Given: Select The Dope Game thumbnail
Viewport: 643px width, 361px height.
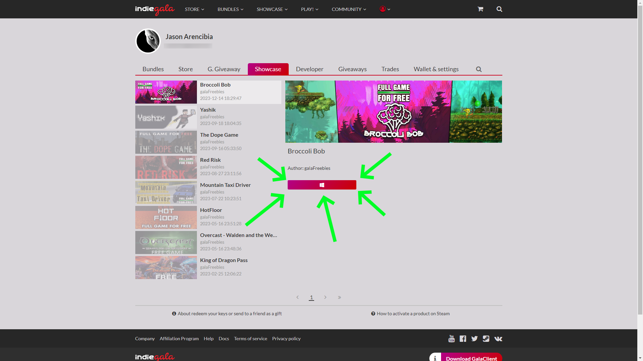Looking at the screenshot, I should click(x=166, y=142).
